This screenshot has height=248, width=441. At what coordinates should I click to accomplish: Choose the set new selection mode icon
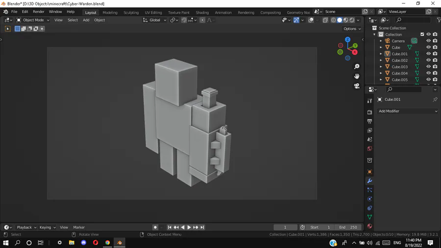click(18, 29)
